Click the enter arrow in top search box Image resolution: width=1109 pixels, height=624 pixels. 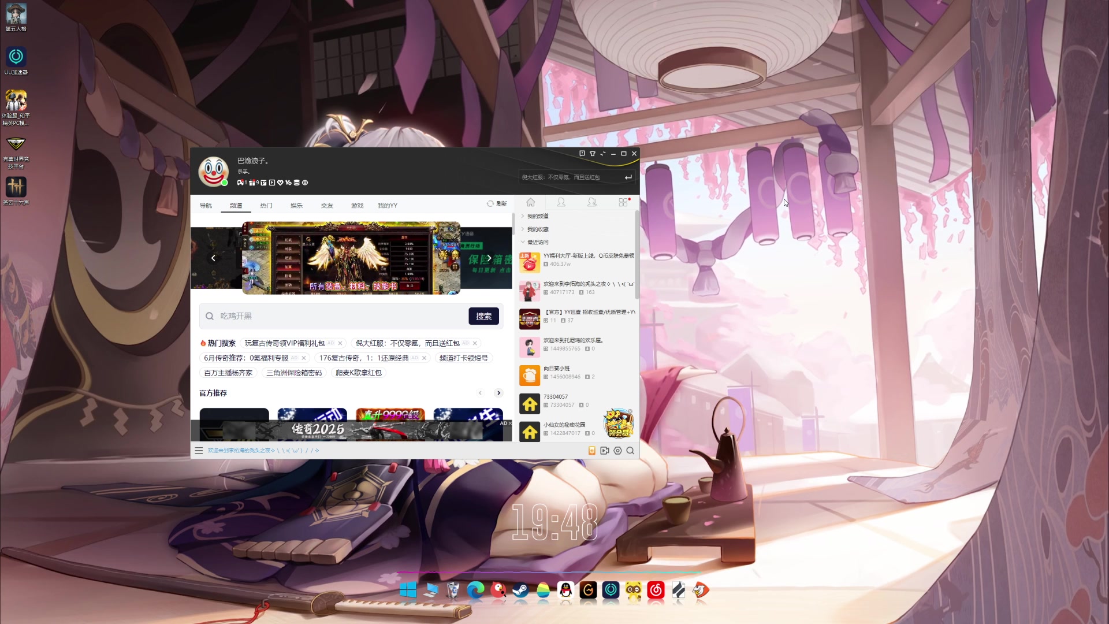coord(628,177)
